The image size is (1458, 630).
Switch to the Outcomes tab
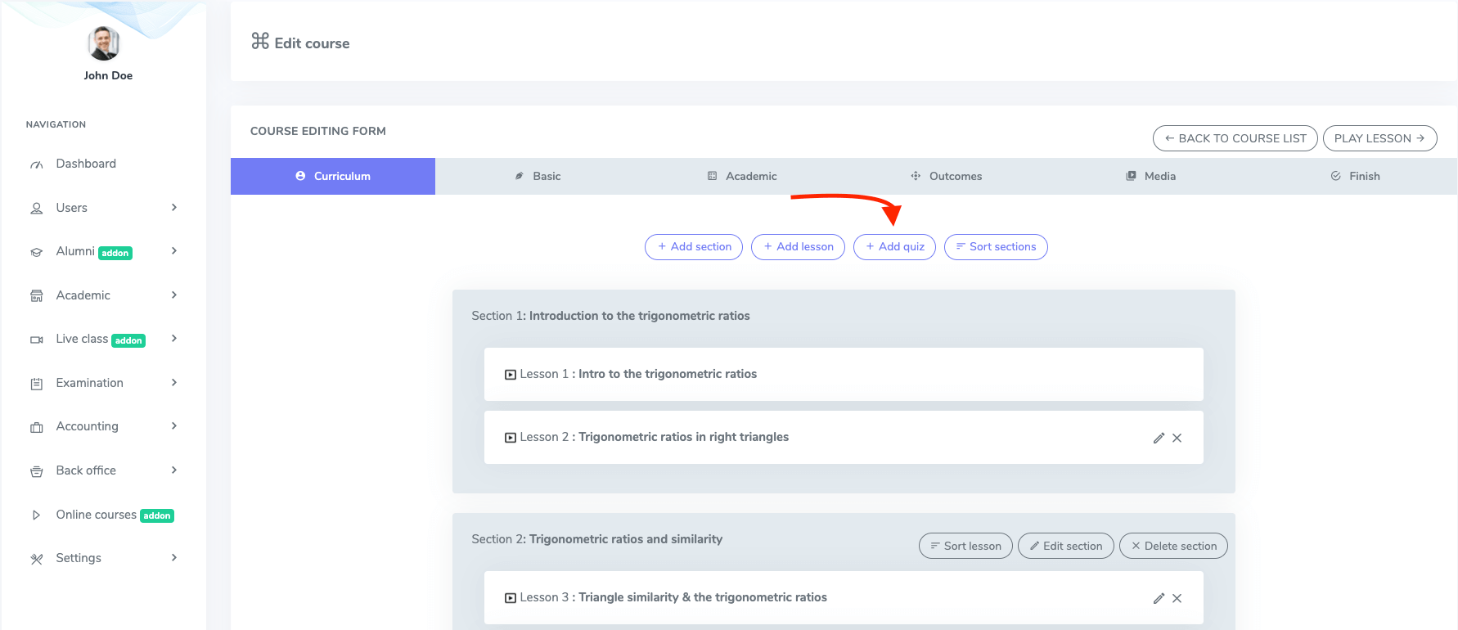tap(946, 176)
